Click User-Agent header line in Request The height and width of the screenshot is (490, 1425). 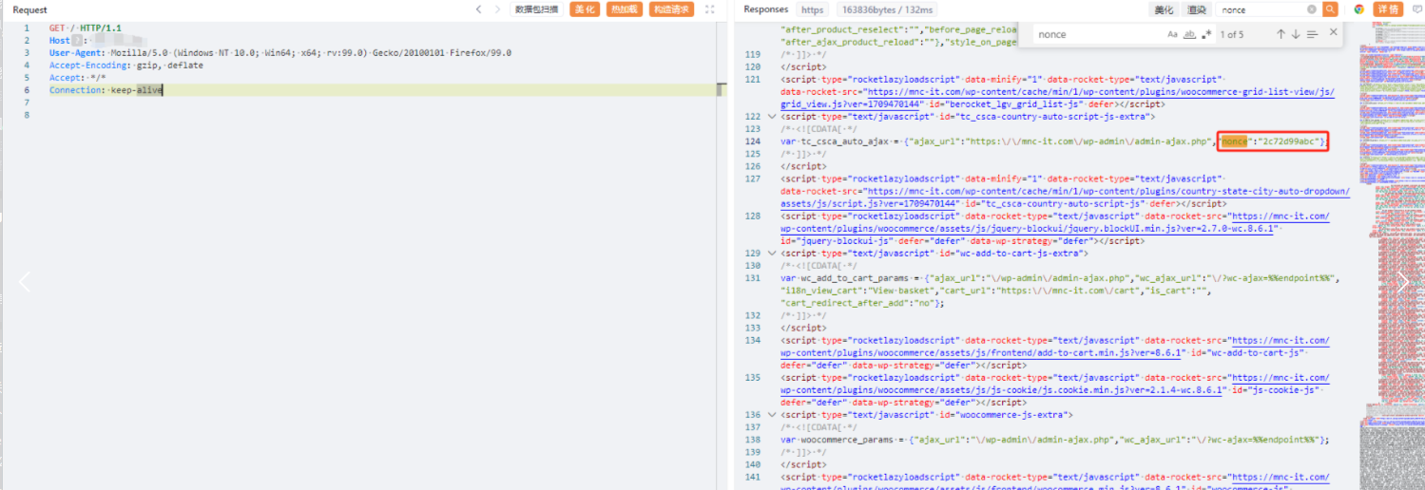[x=280, y=53]
